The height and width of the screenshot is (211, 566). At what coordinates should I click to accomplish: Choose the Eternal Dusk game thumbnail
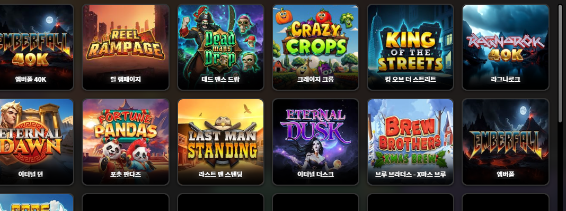click(315, 142)
